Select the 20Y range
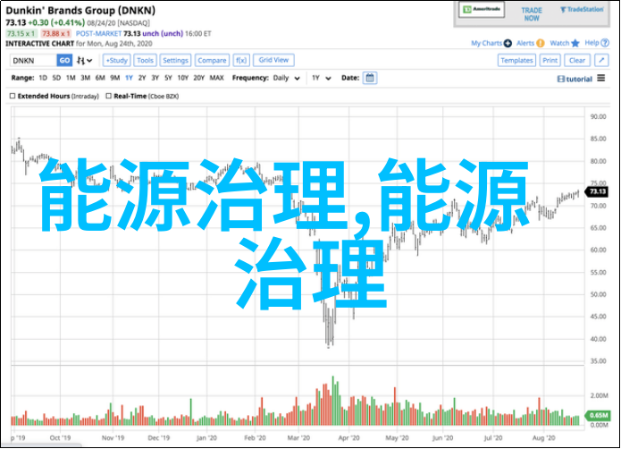Viewport: 621px width, 449px height. [199, 78]
